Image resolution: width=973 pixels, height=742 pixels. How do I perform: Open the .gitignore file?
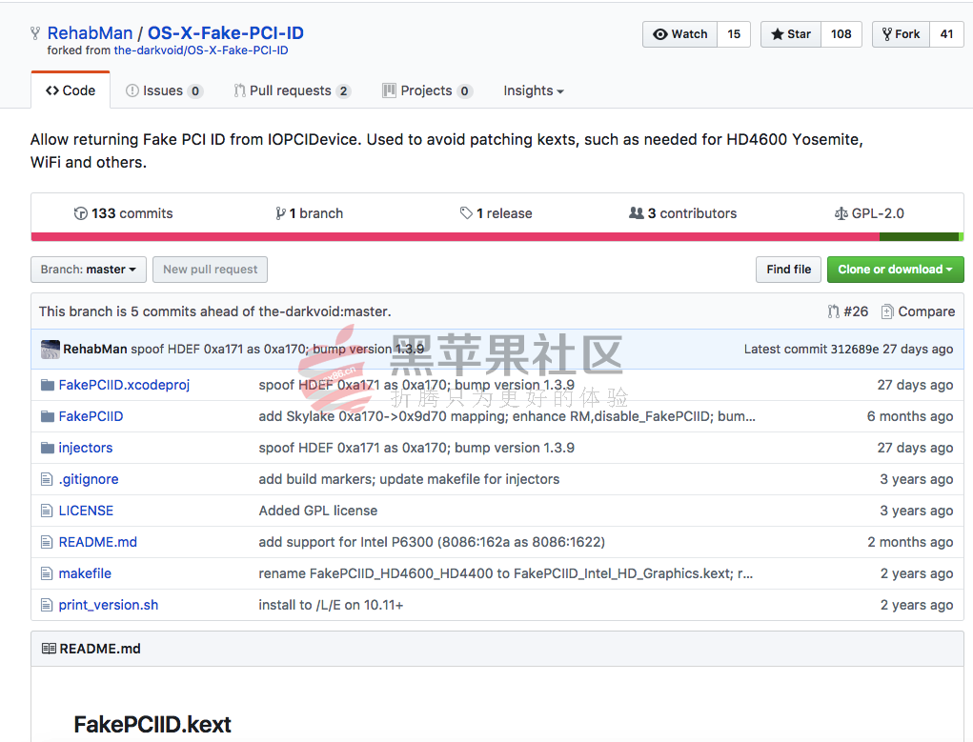pos(88,479)
